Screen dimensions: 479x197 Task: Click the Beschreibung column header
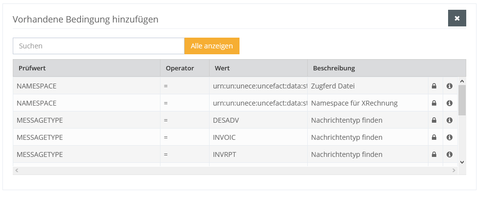click(x=334, y=68)
